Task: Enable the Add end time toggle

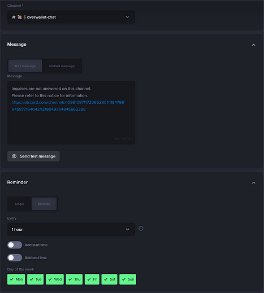Action: click(x=15, y=257)
